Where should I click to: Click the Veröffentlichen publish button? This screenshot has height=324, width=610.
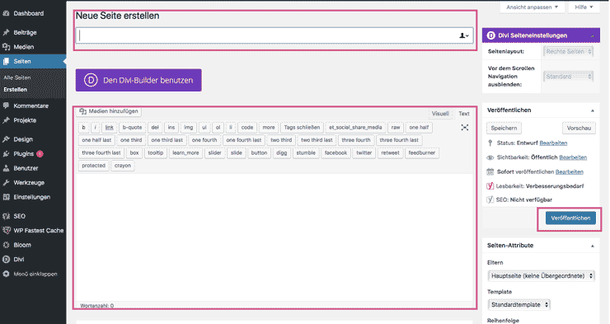570,218
